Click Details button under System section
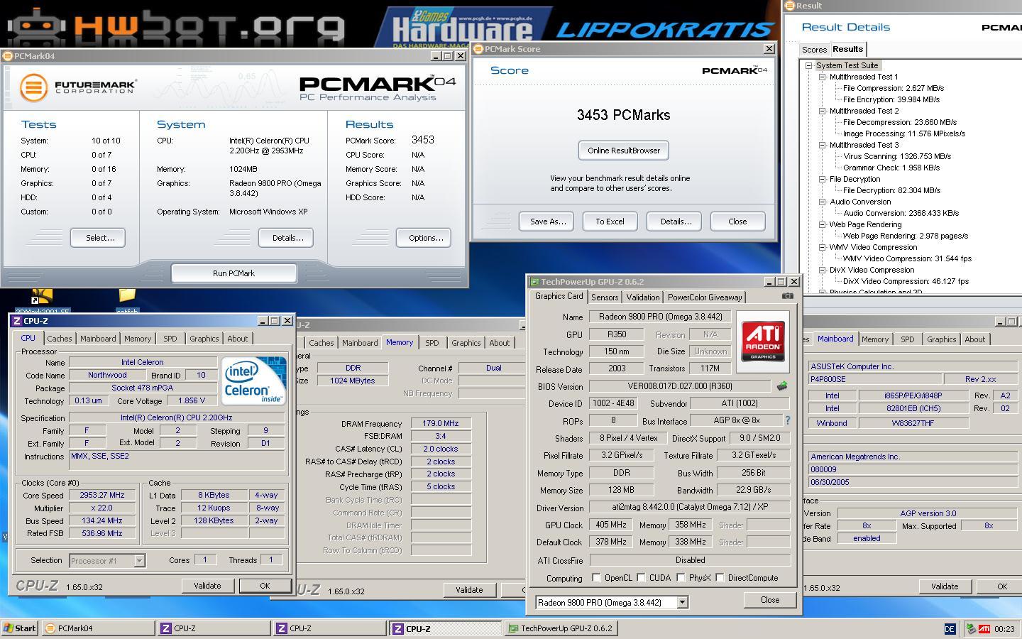1022x639 pixels. coord(287,238)
